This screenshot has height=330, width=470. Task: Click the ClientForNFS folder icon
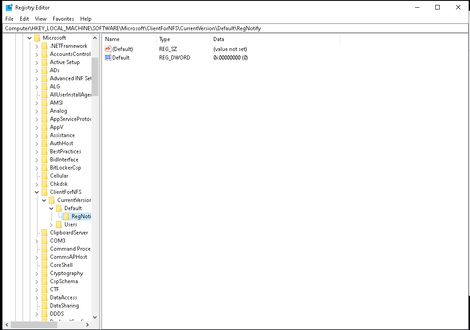tap(44, 192)
